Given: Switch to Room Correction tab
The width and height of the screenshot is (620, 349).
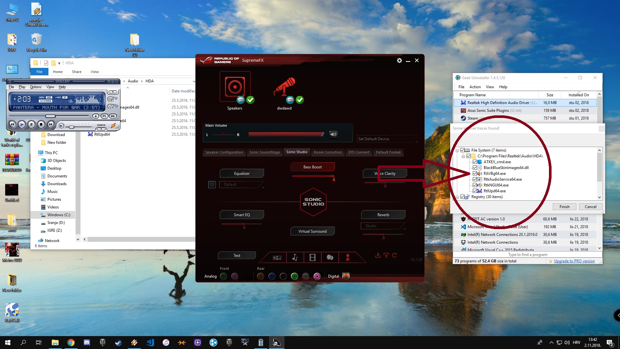Looking at the screenshot, I should click(x=328, y=152).
